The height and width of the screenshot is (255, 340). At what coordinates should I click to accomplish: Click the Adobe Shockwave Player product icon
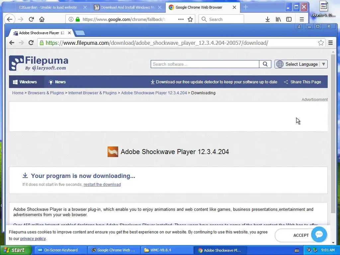[113, 151]
